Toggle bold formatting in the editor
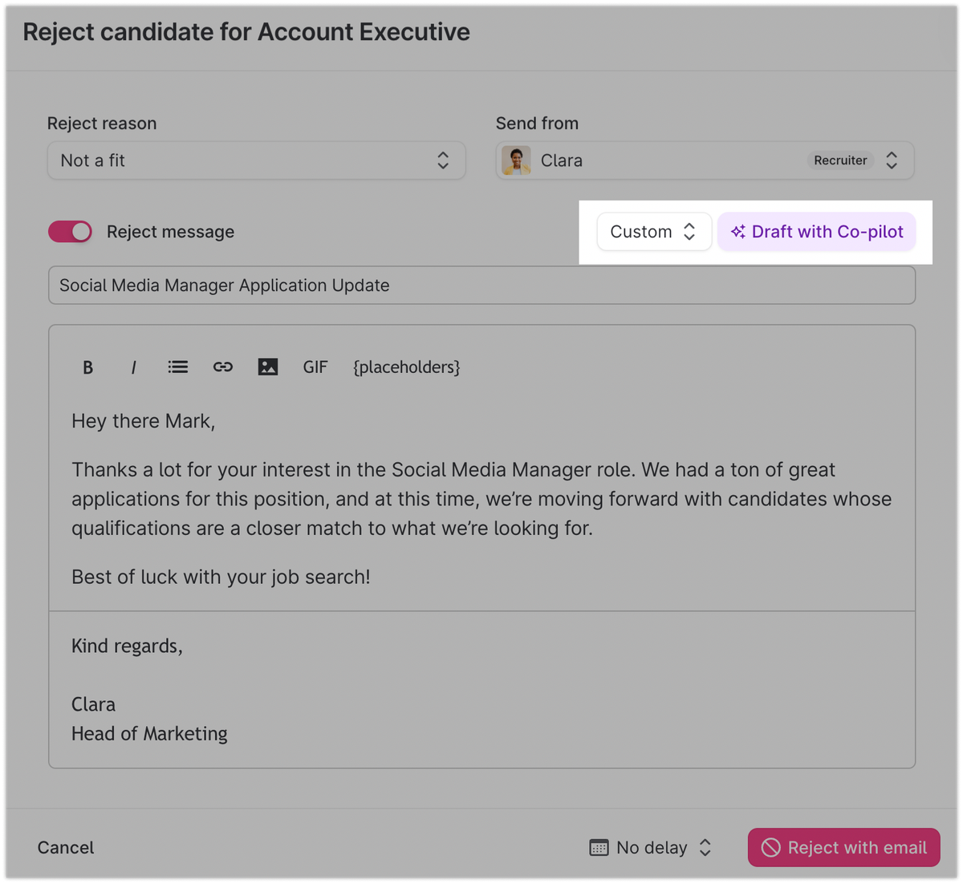 [88, 367]
